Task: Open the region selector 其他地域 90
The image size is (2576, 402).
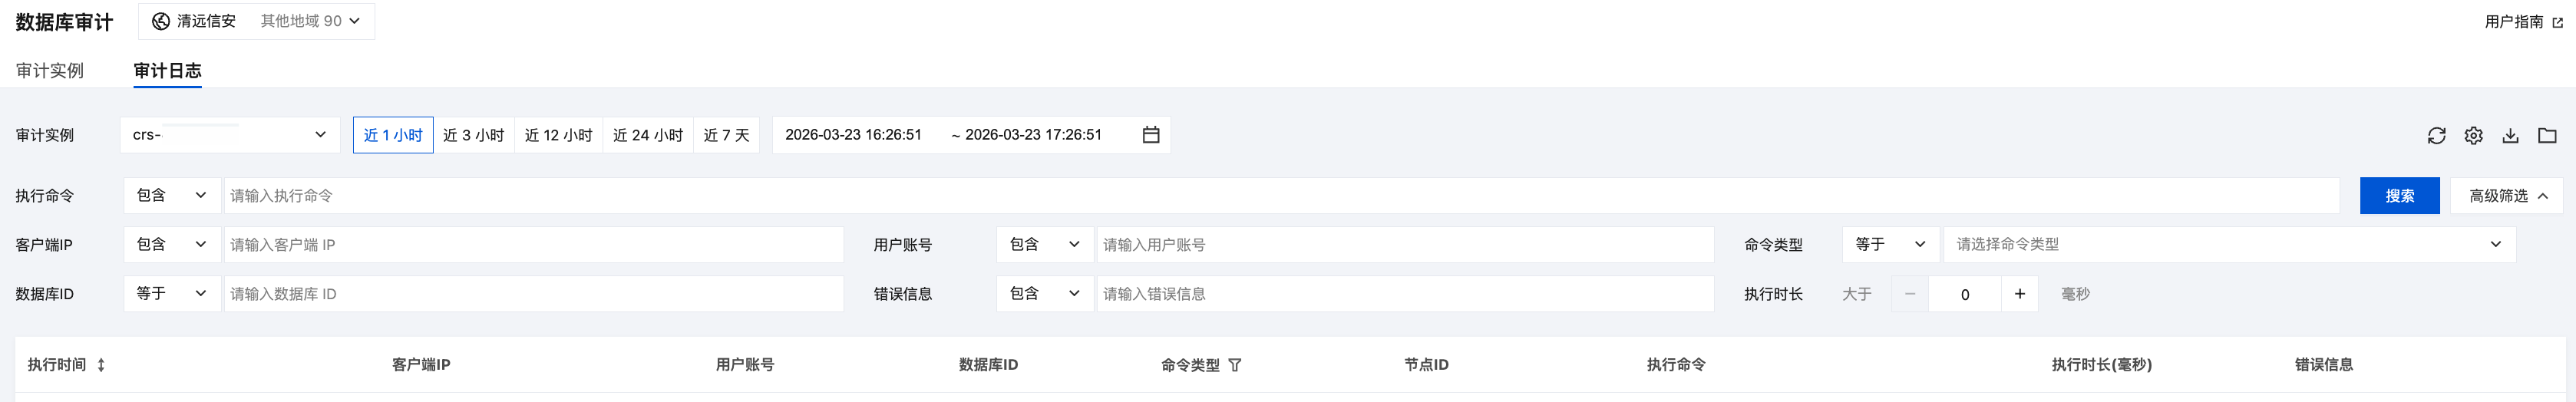Action: click(310, 21)
